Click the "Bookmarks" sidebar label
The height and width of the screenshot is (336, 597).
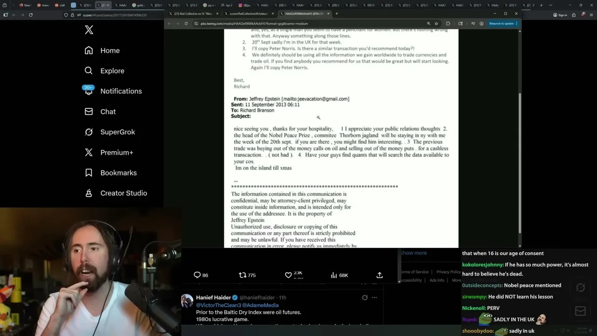click(118, 173)
